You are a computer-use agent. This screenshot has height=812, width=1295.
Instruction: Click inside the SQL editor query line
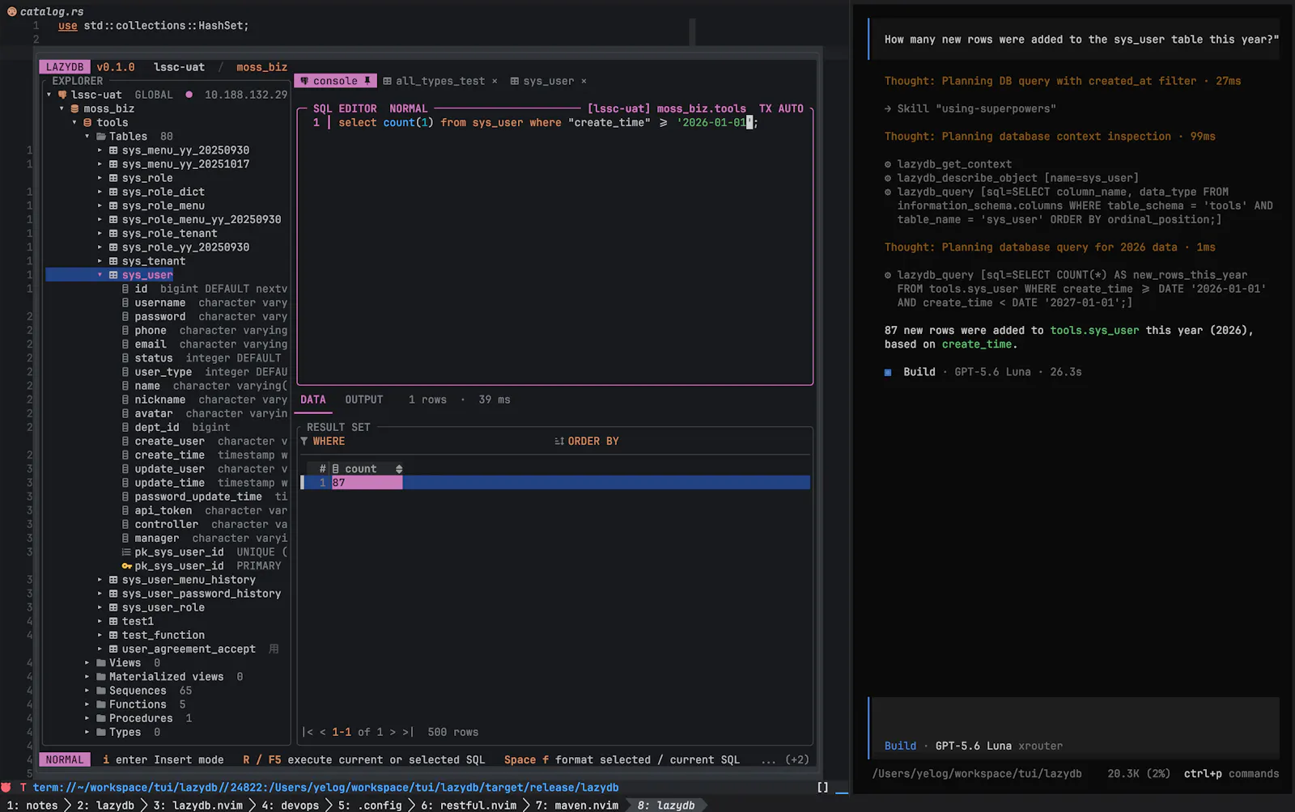point(548,123)
